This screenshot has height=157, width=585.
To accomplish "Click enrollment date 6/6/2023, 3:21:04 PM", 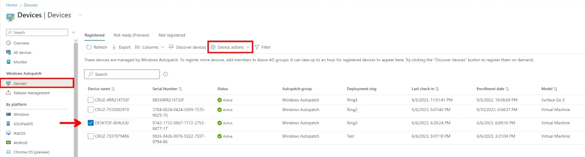I will pyautogui.click(x=496, y=136).
